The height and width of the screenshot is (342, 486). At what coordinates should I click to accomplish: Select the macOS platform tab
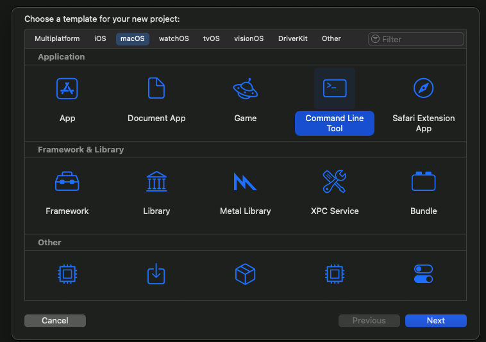click(132, 39)
